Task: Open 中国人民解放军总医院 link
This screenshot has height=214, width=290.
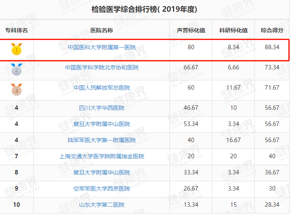Action: click(x=102, y=88)
